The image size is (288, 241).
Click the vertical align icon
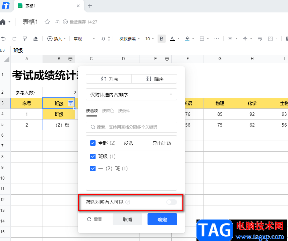tap(245, 39)
